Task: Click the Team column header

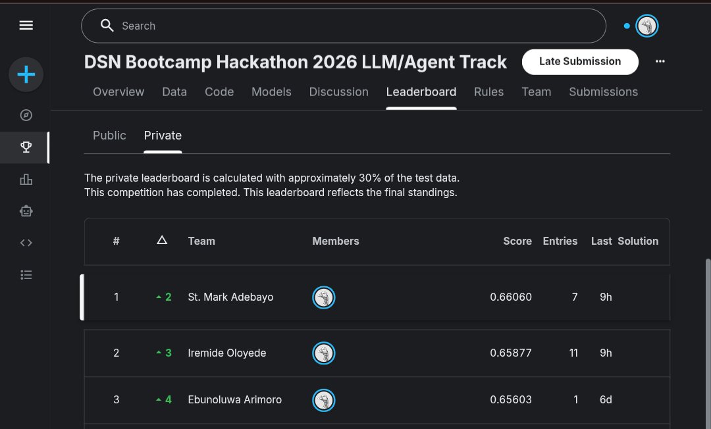Action: pos(201,241)
